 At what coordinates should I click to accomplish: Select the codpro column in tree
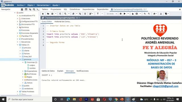[32, 65]
